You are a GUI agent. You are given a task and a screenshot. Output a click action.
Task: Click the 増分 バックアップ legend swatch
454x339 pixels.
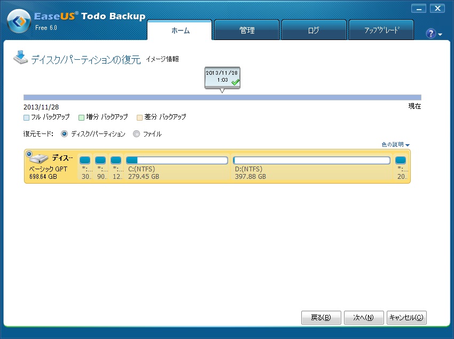(81, 117)
